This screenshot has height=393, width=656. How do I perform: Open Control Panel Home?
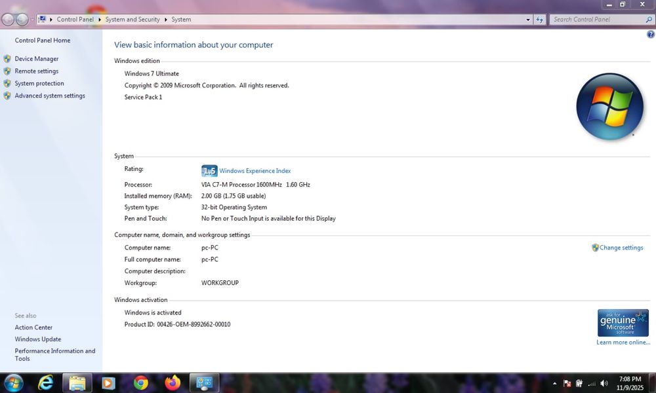click(43, 41)
